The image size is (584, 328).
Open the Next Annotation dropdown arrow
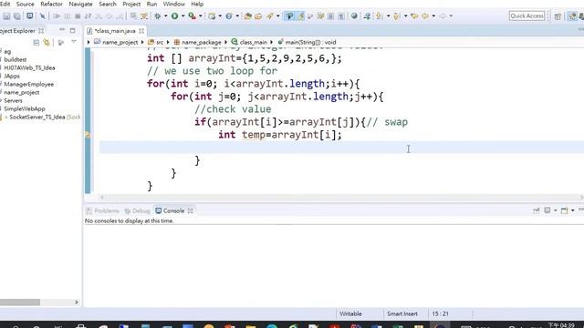click(x=388, y=16)
